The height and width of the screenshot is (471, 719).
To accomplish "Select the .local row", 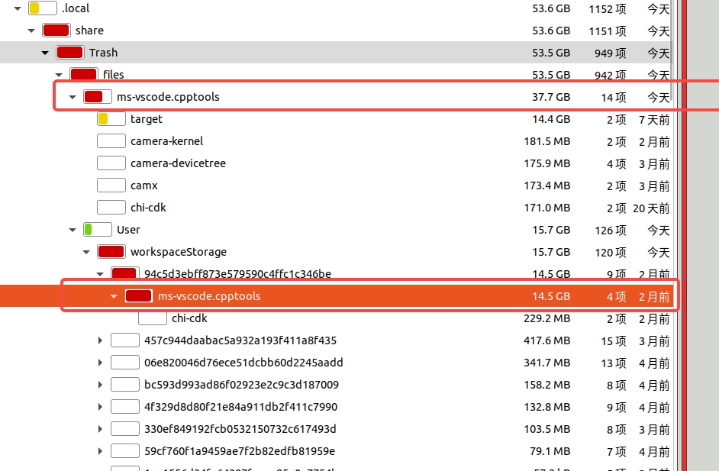I will pyautogui.click(x=336, y=8).
